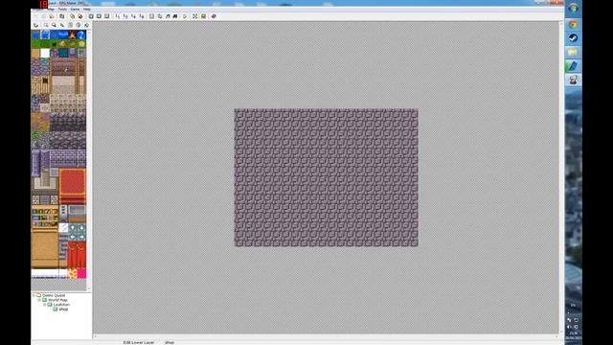Click 'shop' in the status bar
Viewport: 613px width, 345px height.
pos(170,342)
